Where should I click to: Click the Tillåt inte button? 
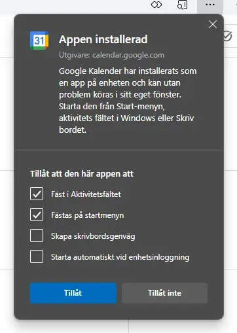pos(164,293)
